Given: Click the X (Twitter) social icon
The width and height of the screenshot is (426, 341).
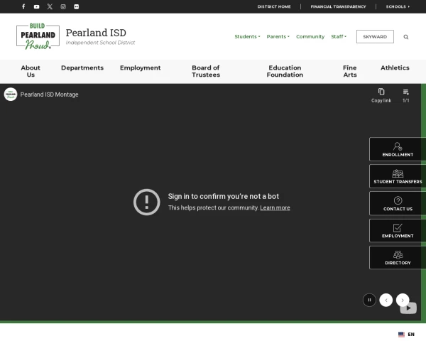Looking at the screenshot, I should (50, 6).
